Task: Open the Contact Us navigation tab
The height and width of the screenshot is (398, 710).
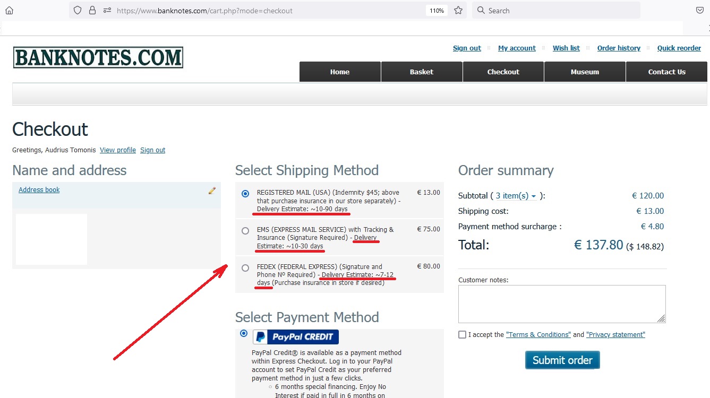Action: click(x=666, y=72)
